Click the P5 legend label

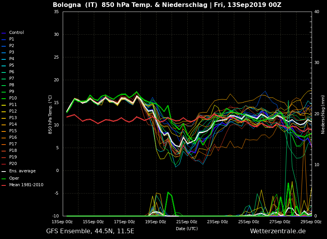point(12,66)
